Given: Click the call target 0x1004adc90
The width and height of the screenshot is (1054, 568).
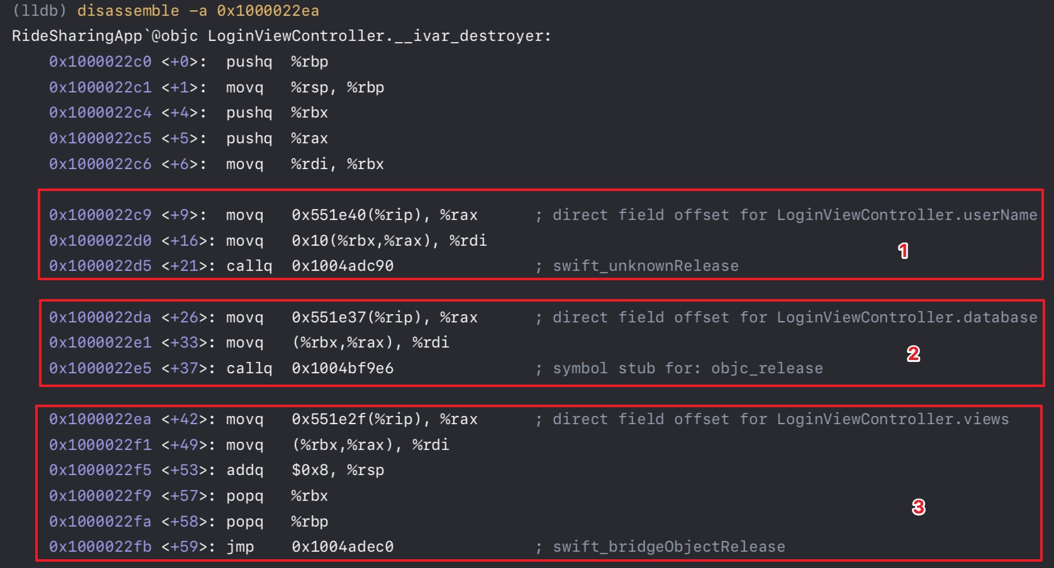Looking at the screenshot, I should tap(343, 266).
